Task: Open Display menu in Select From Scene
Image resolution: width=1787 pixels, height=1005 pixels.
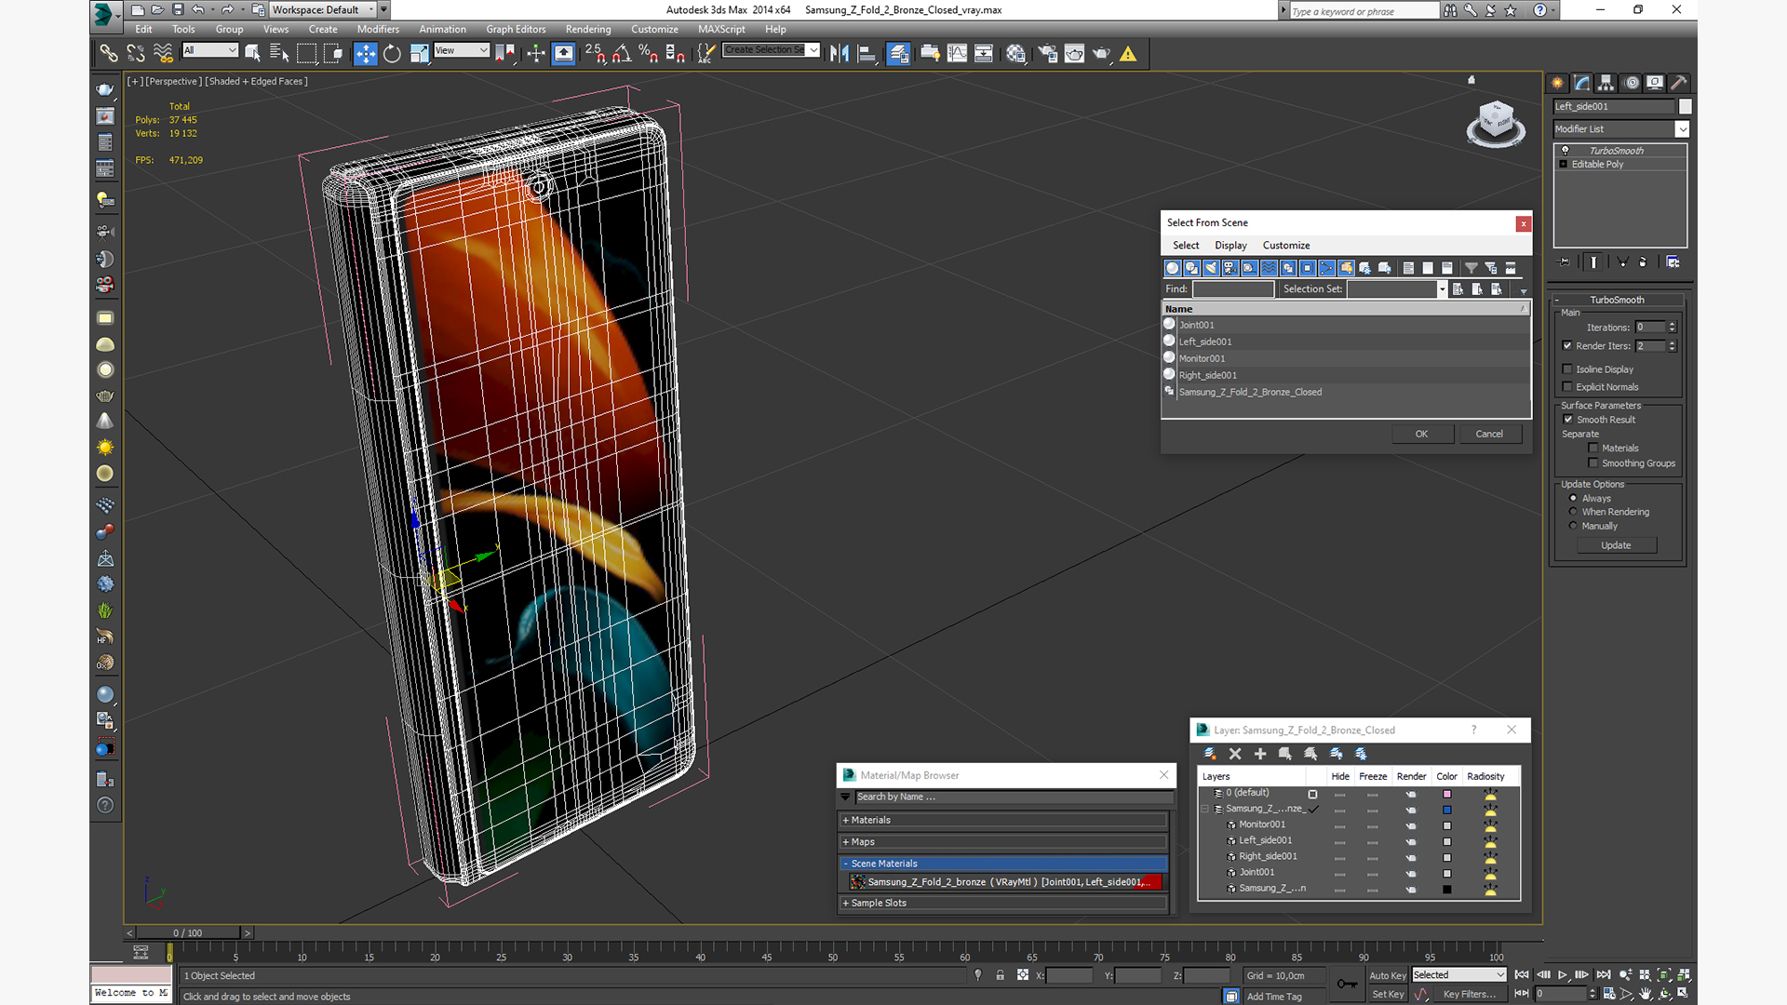Action: tap(1230, 246)
